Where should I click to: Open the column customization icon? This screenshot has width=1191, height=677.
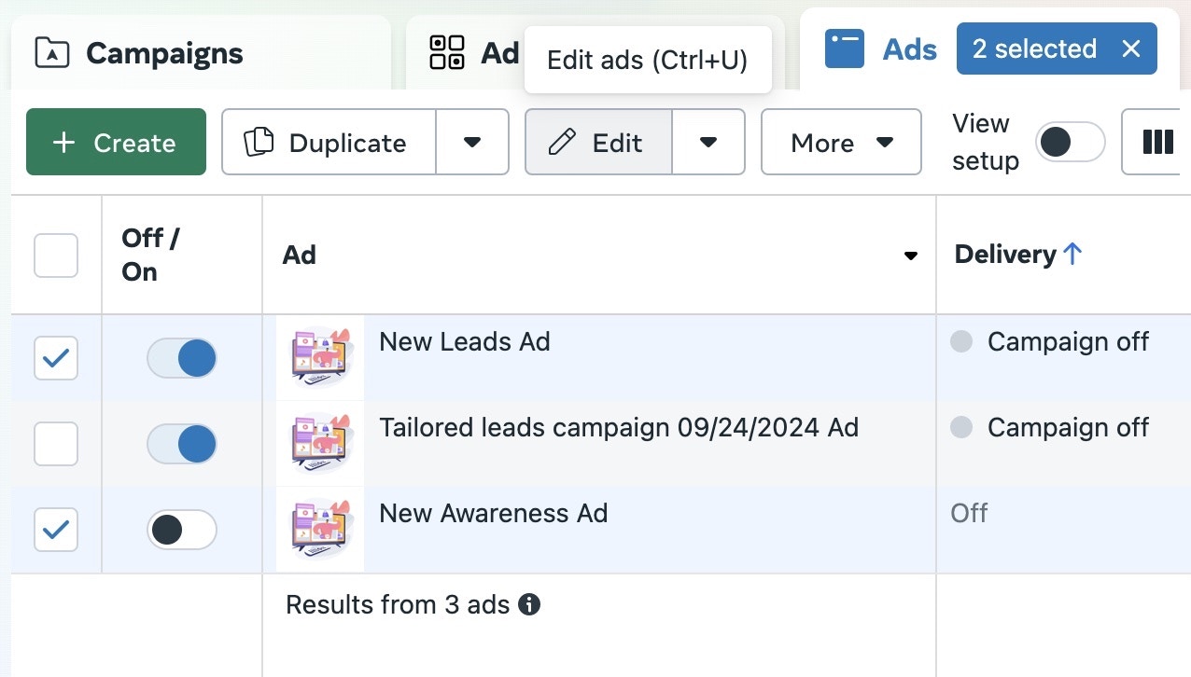click(x=1158, y=142)
